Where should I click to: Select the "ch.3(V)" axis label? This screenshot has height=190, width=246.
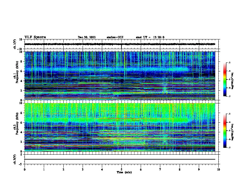click(15, 159)
